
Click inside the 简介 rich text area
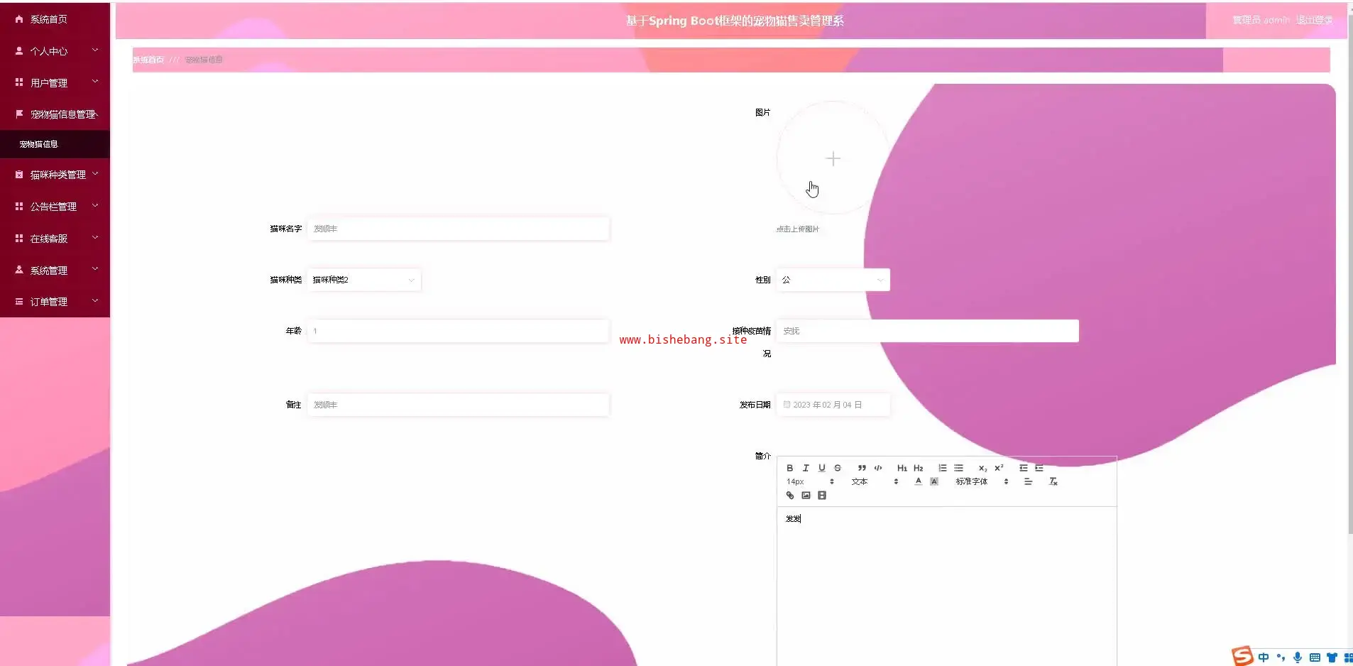point(946,586)
